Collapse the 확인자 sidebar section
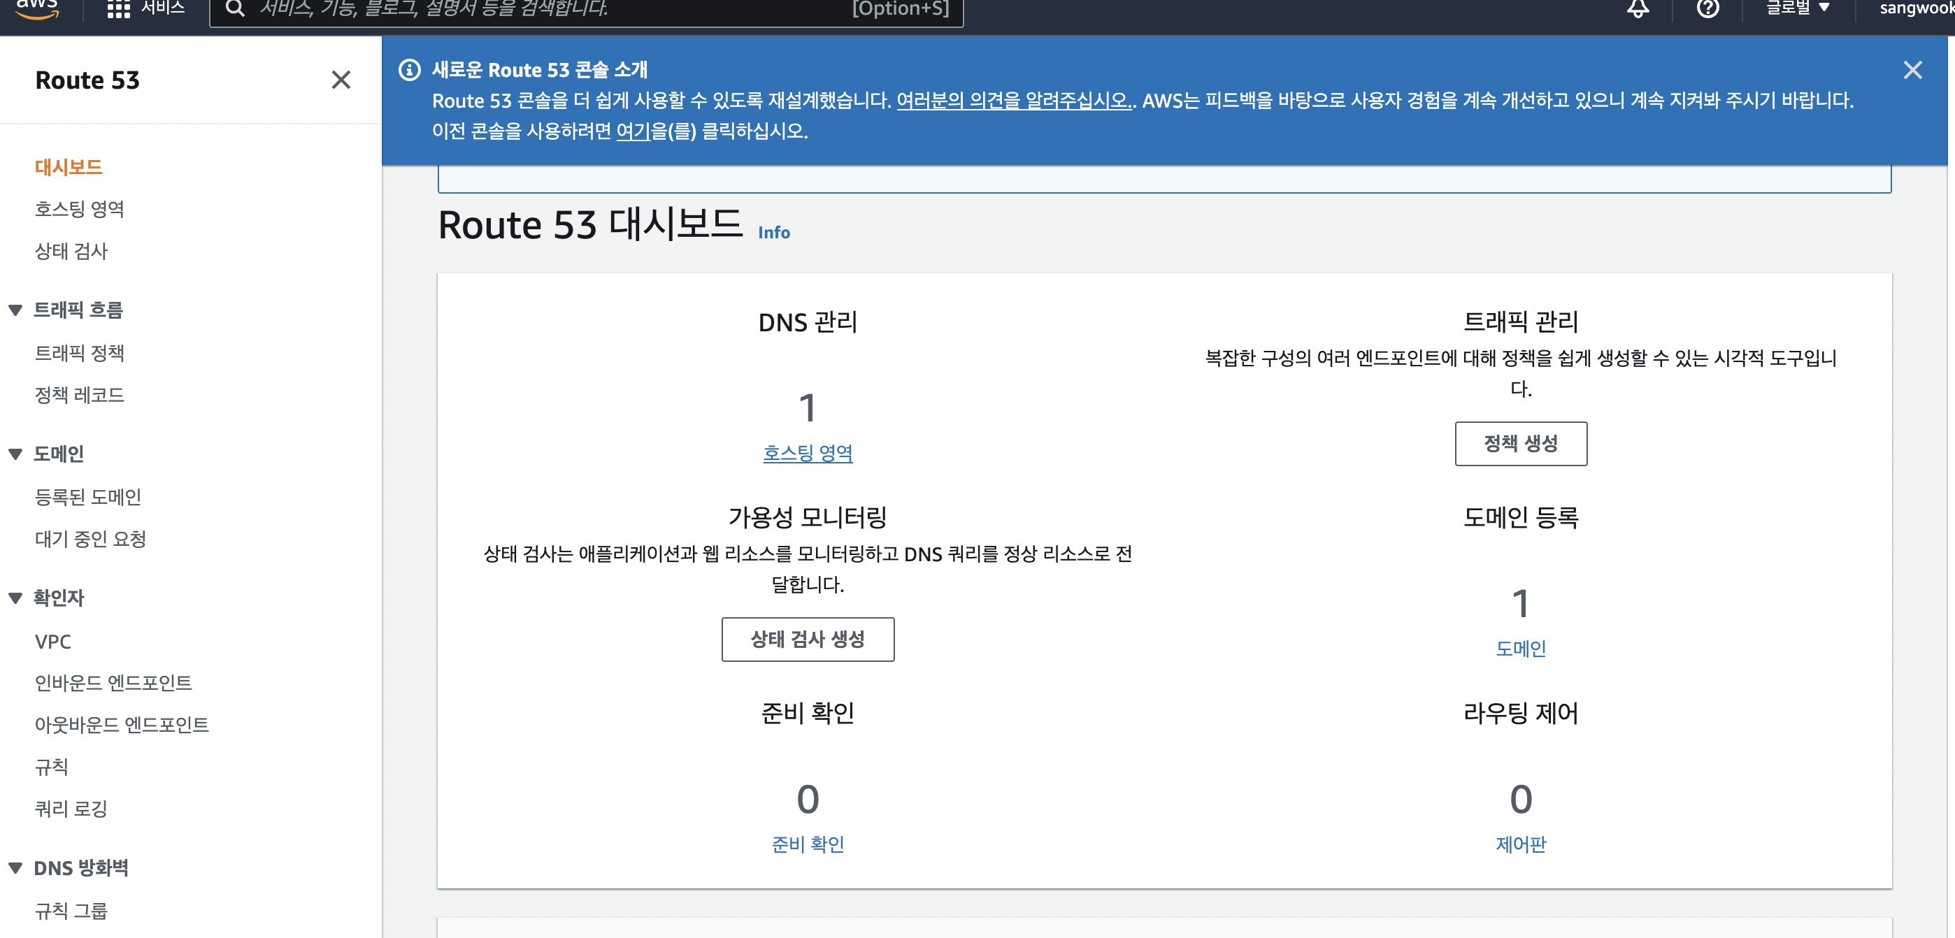 pyautogui.click(x=15, y=598)
